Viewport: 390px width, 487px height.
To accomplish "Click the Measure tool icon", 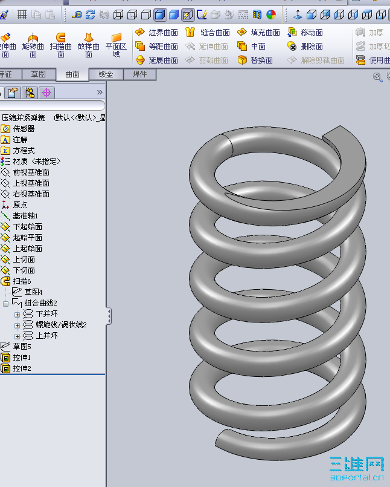I will click(77, 15).
